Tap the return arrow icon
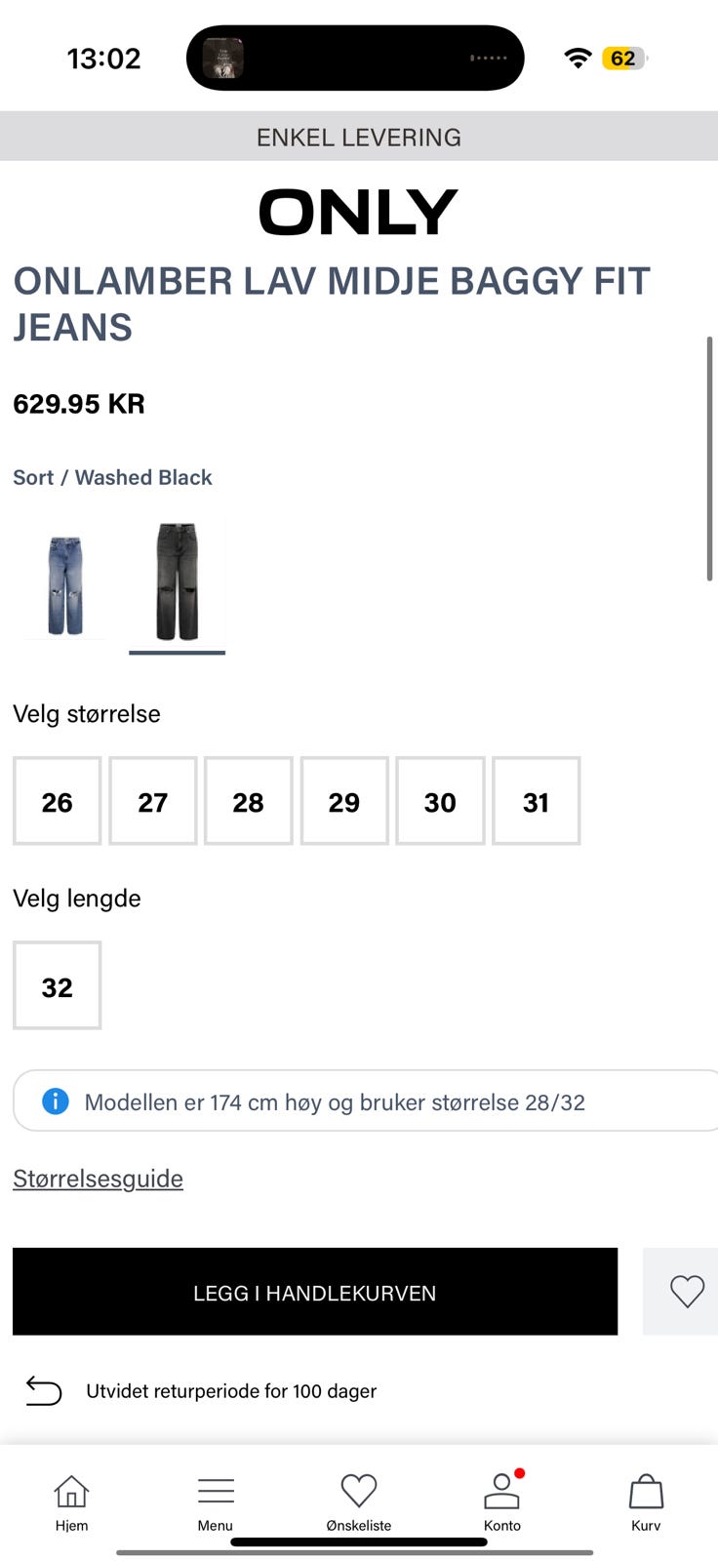 pyautogui.click(x=44, y=1390)
